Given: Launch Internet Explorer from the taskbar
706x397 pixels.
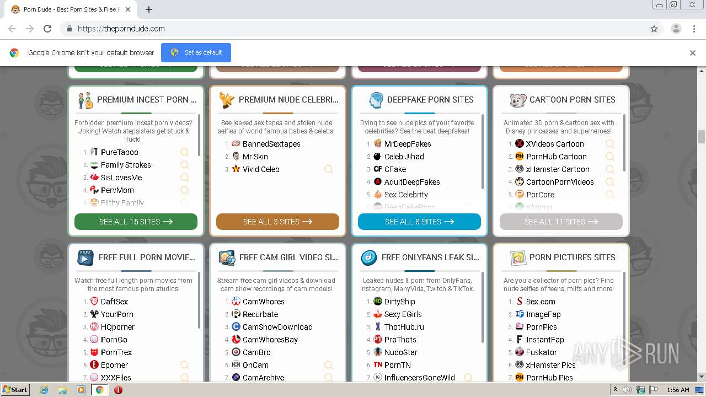Looking at the screenshot, I should [x=44, y=390].
